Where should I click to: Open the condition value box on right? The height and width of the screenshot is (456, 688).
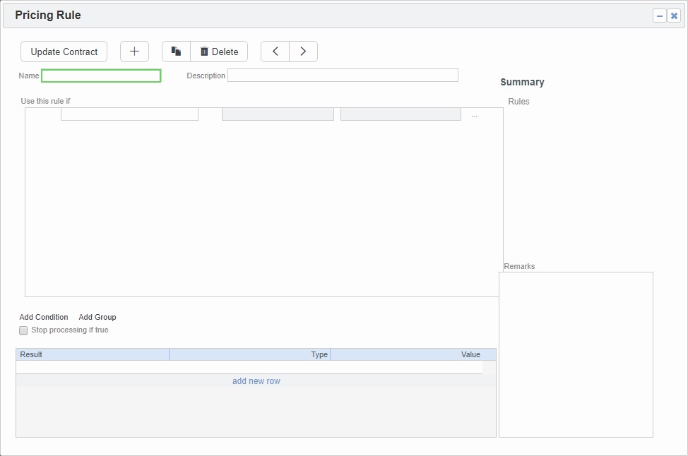click(x=401, y=114)
